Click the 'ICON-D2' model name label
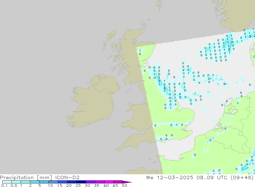Viewport: 255px width, 187px height. pyautogui.click(x=67, y=177)
